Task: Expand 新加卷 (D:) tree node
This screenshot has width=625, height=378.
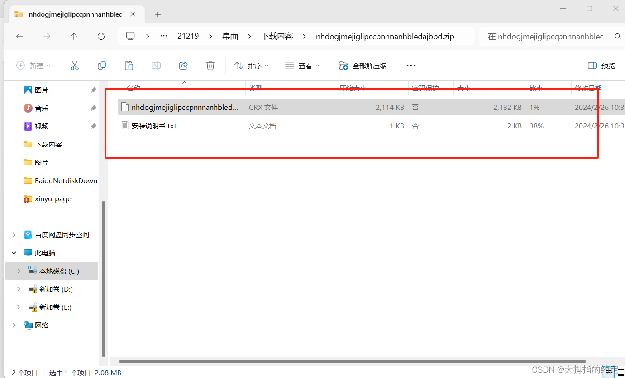Action: [x=19, y=289]
